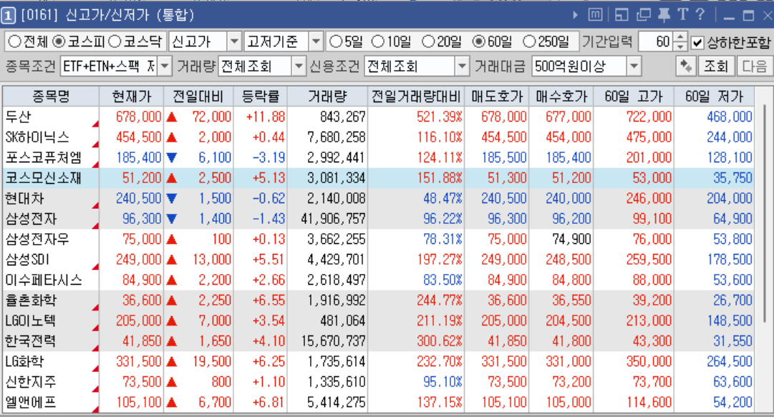Click the 다음 next button
Viewport: 774px width, 417px height.
click(x=755, y=66)
